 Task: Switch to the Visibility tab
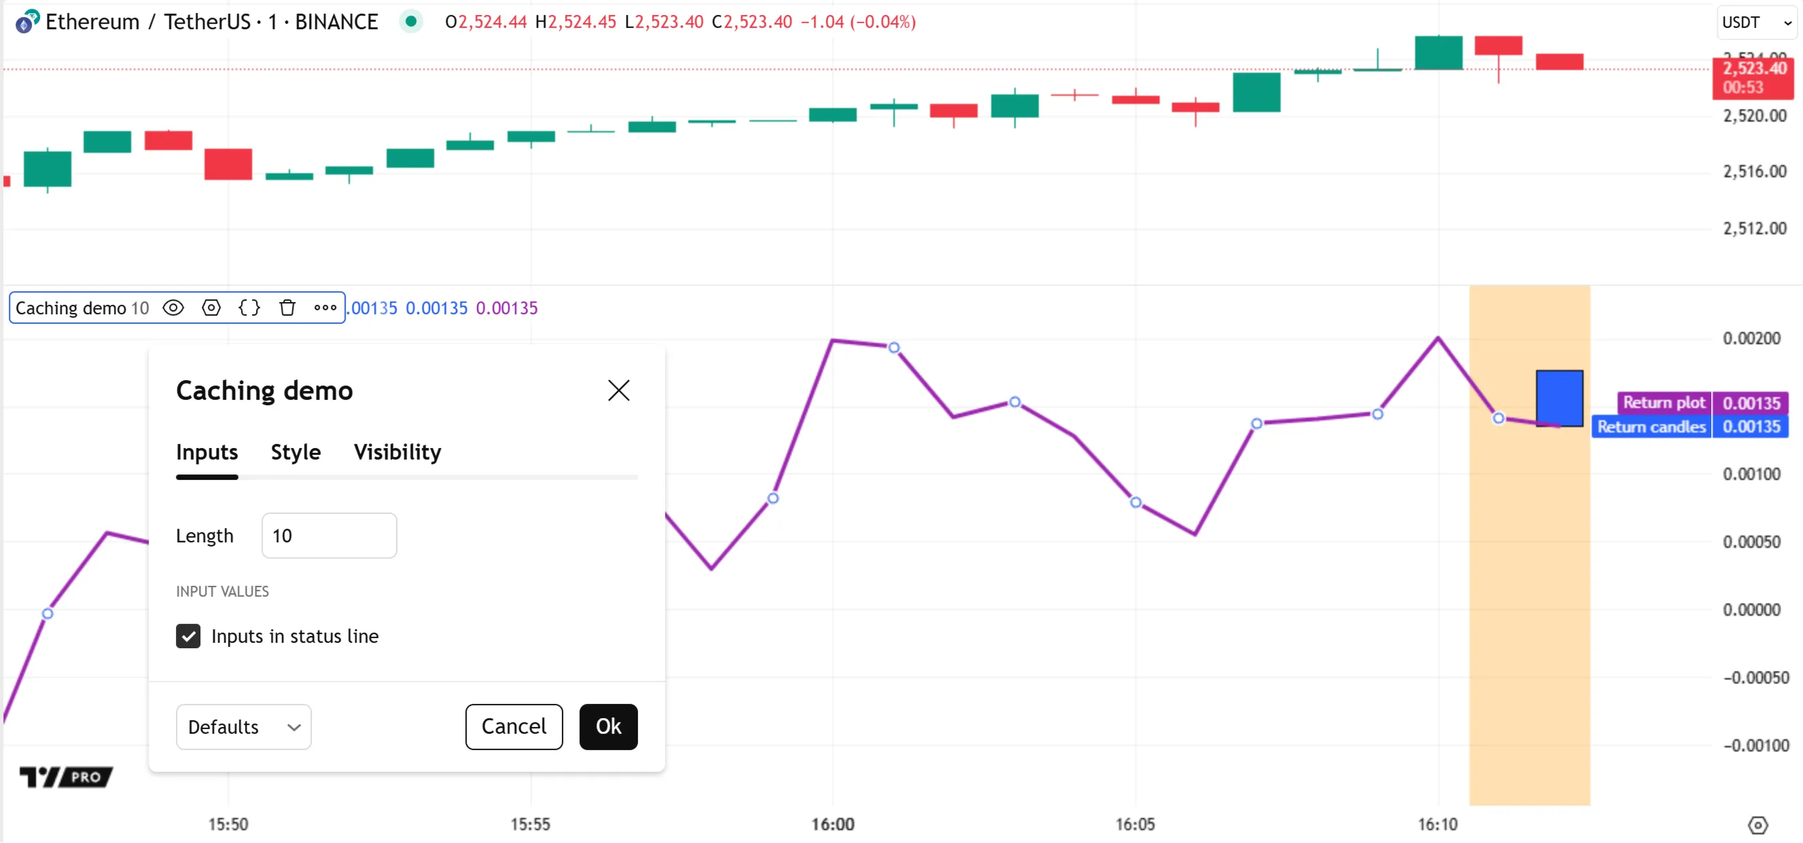point(397,452)
